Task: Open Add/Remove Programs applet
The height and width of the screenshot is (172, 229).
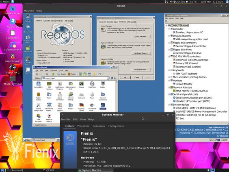Action: click(x=60, y=85)
